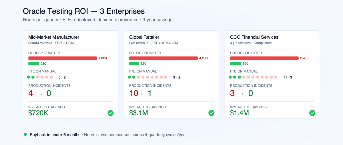Click the arrow between incidents 3 and 0
This screenshot has height=145, width=343.
pos(243,94)
